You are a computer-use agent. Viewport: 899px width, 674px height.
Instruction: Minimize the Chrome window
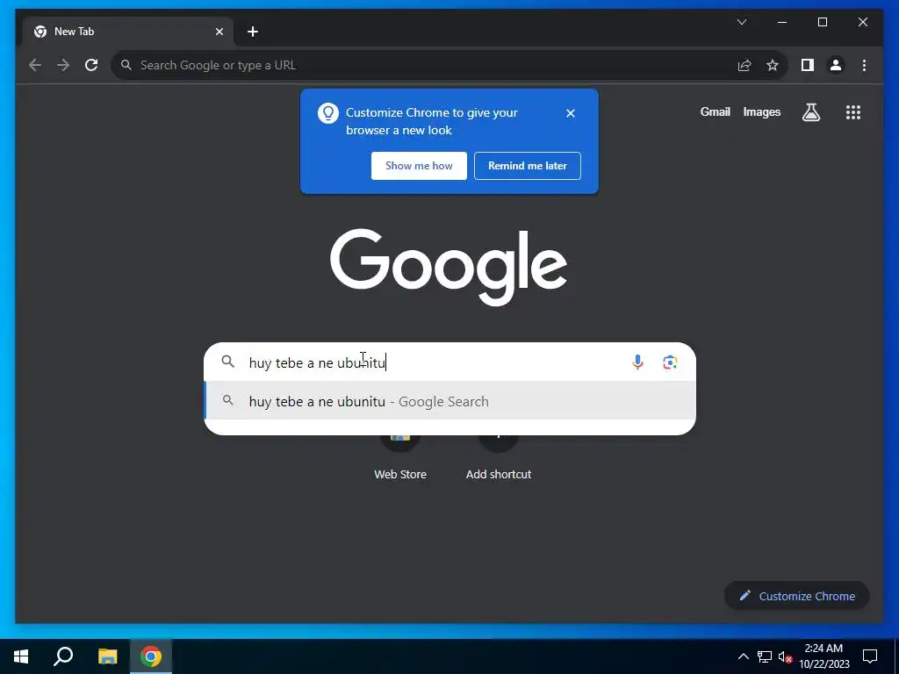[782, 22]
